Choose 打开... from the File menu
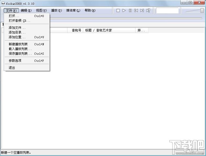The image size is (206, 156). pos(27,16)
